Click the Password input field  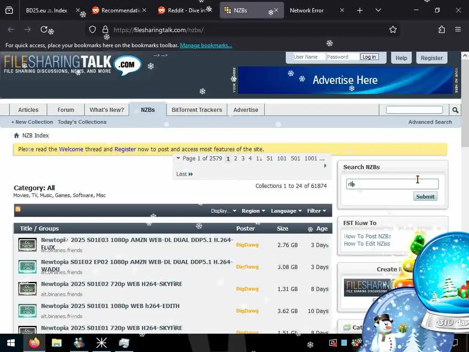tap(343, 57)
